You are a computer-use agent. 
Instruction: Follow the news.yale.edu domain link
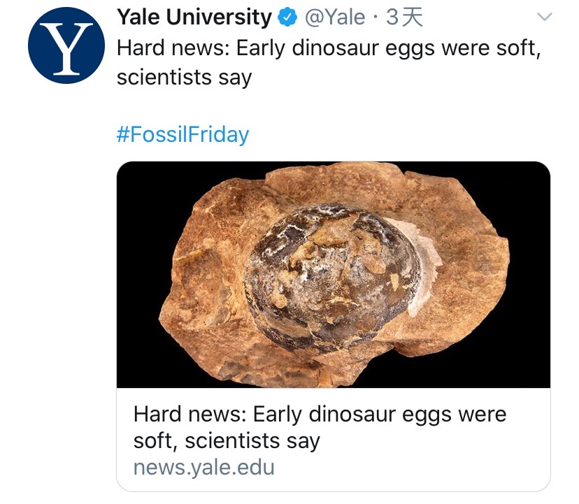pos(203,467)
